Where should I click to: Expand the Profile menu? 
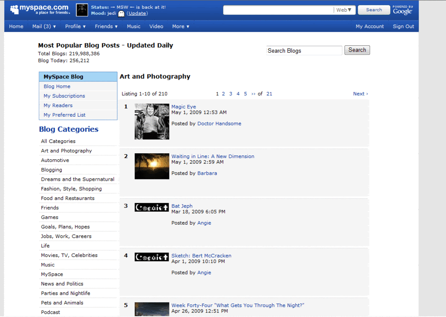tap(75, 27)
